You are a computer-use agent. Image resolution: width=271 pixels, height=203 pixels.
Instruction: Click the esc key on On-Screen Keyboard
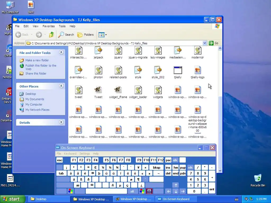[x=60, y=160]
